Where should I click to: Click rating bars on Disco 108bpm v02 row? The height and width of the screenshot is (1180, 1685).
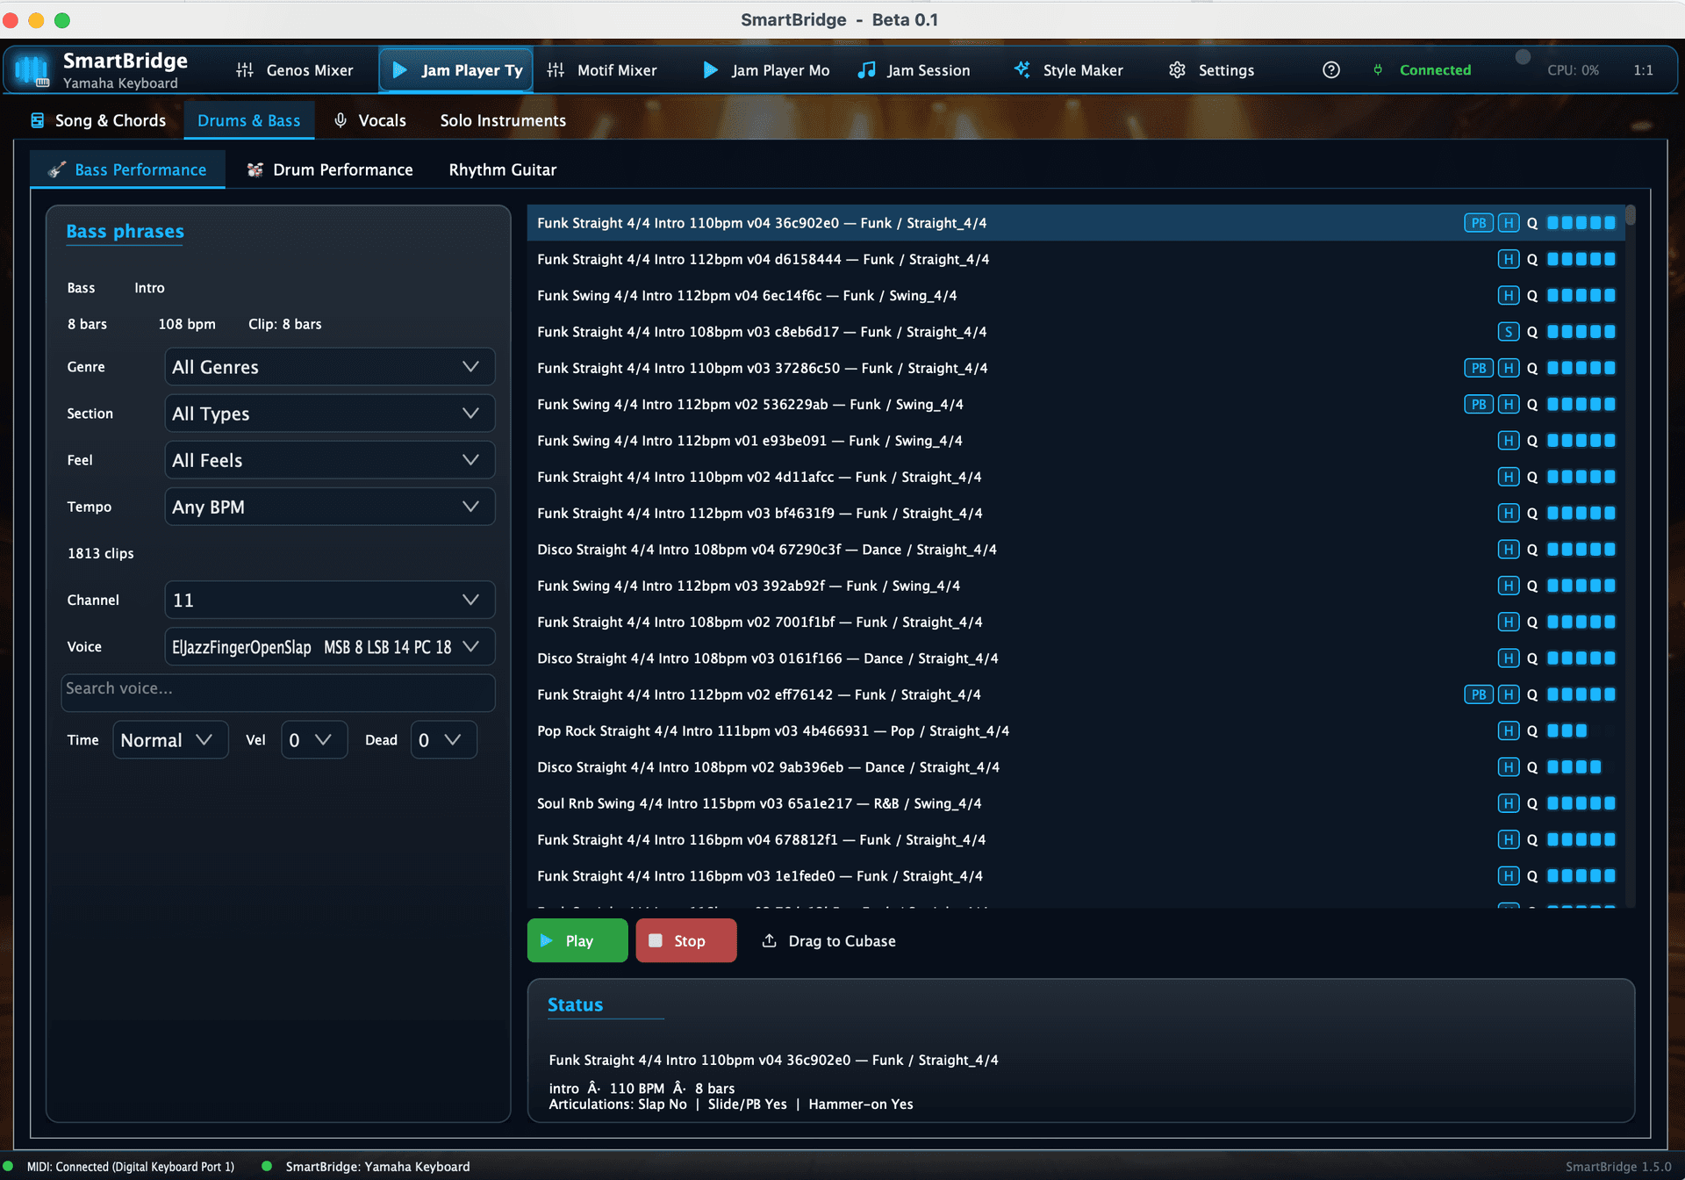(x=1574, y=767)
